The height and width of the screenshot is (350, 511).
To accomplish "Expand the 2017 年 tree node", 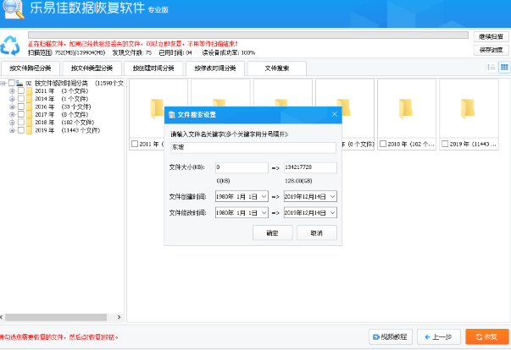I will click(12, 114).
